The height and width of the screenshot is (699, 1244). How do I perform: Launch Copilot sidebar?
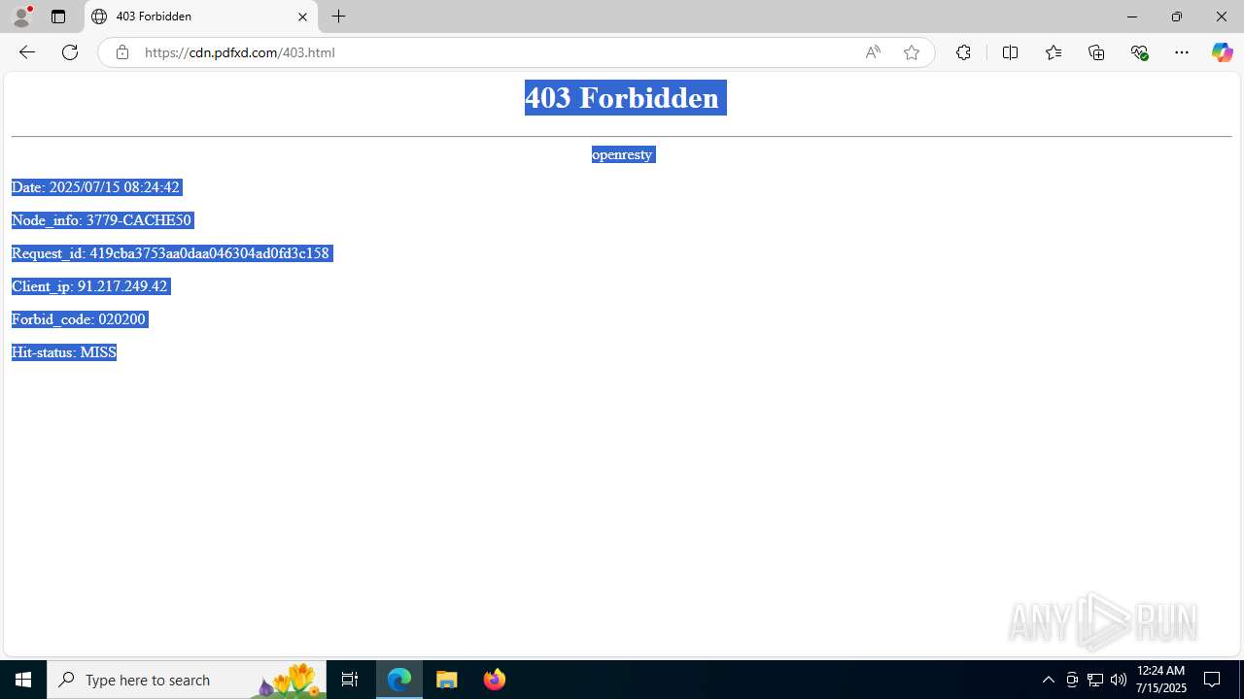[1222, 52]
